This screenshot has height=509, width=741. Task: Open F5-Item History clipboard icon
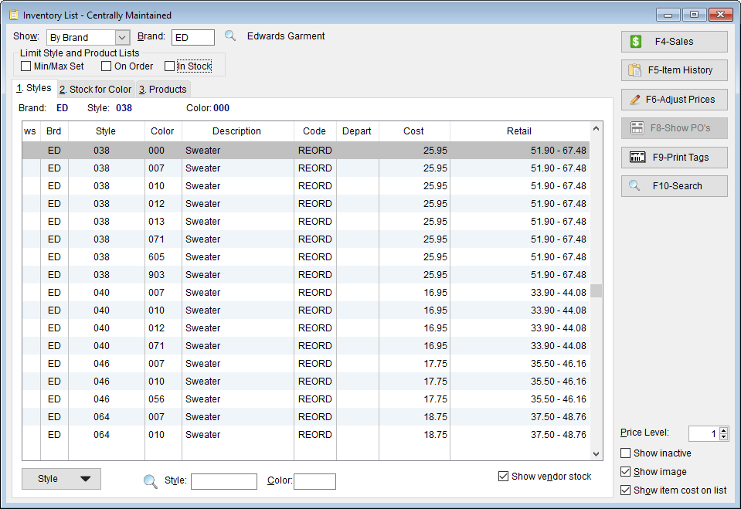tap(634, 70)
